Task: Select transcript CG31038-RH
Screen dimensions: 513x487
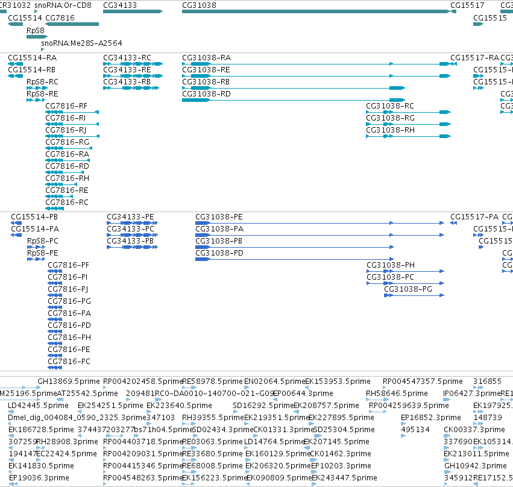Action: [390, 130]
